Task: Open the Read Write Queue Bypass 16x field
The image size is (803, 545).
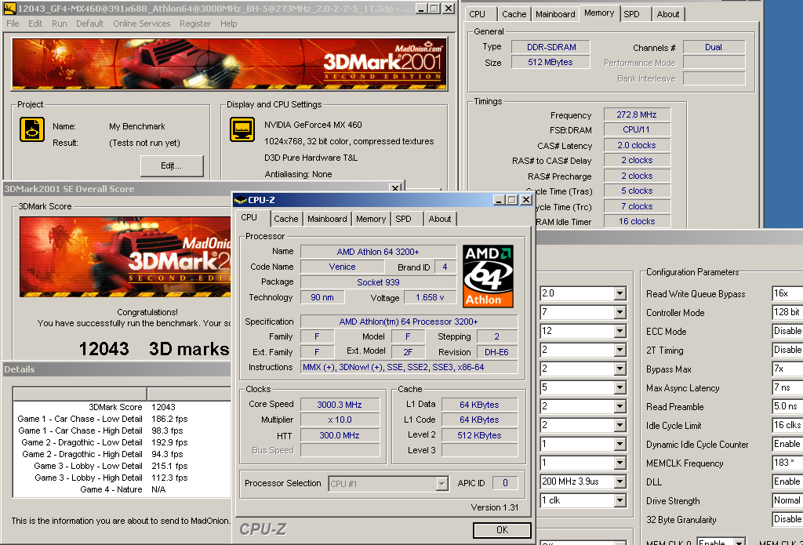Action: point(787,293)
